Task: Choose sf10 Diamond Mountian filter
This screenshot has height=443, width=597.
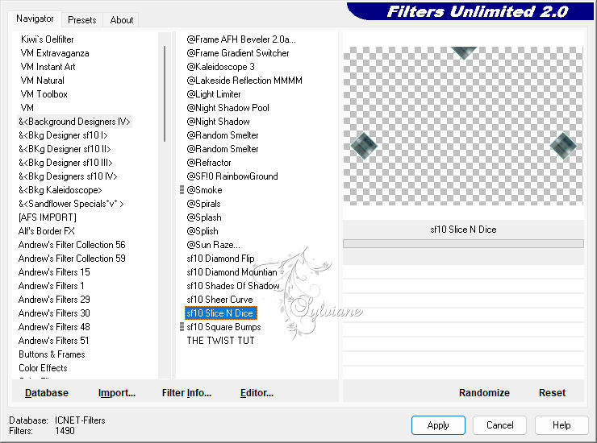Action: [x=232, y=272]
